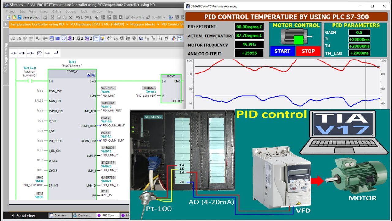
Task: Click the motor status image in WinCC
Action: coord(296,37)
